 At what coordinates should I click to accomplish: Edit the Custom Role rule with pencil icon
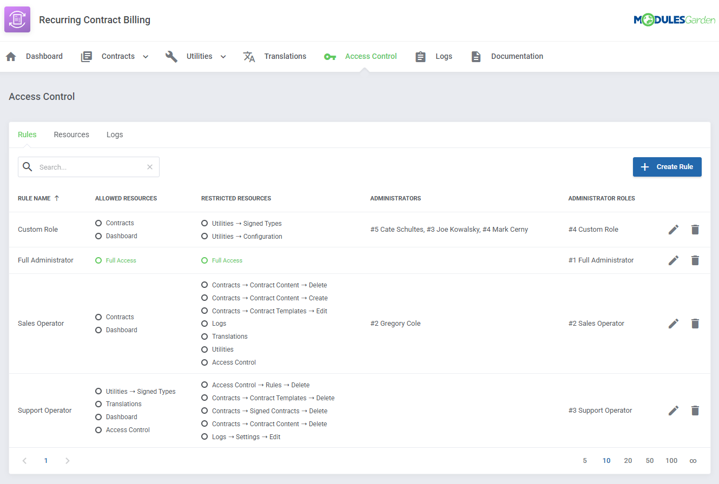click(673, 229)
